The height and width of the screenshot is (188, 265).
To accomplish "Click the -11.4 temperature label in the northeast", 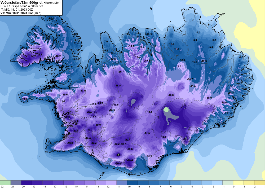I will (176, 49).
